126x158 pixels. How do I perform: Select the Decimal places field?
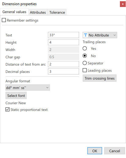[63, 71]
